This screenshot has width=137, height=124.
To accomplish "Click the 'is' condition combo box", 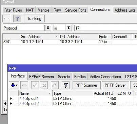I will point(59,28).
